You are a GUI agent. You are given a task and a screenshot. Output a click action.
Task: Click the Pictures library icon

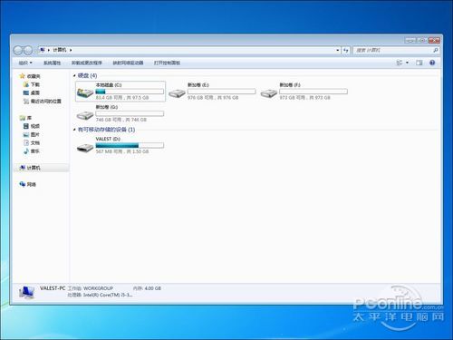point(26,134)
